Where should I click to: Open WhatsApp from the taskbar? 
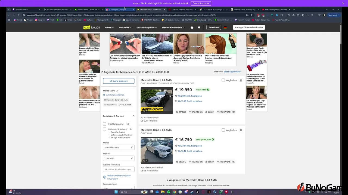[220, 192]
